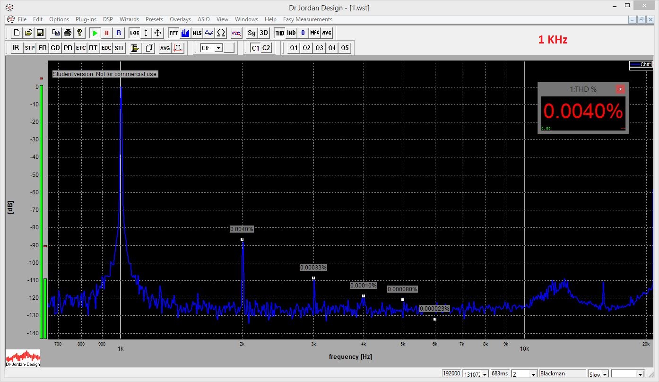Open the ASIO menu
This screenshot has height=382, width=659.
click(x=204, y=19)
